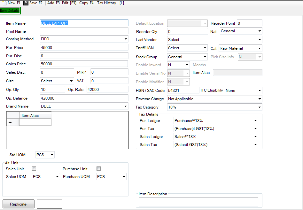The width and height of the screenshot is (303, 210).
Task: Open the Brand Name dropdown
Action: pos(84,106)
